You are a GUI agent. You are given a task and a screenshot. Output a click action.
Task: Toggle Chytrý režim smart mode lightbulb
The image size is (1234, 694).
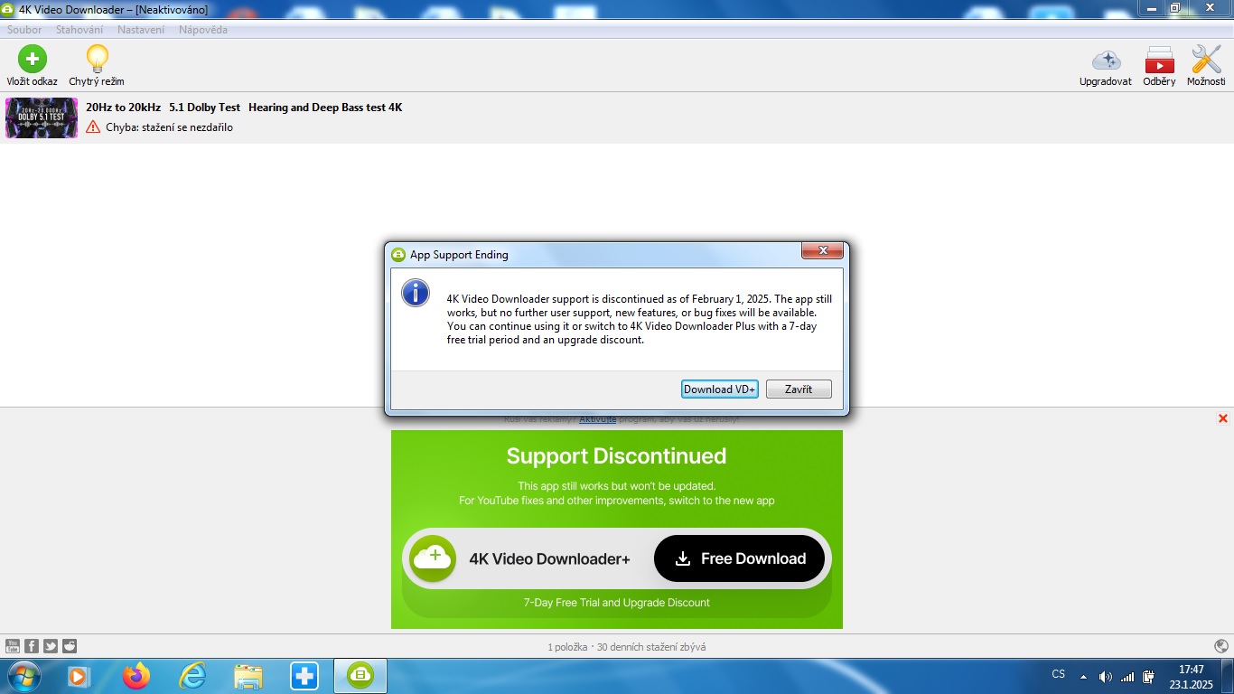(x=97, y=60)
